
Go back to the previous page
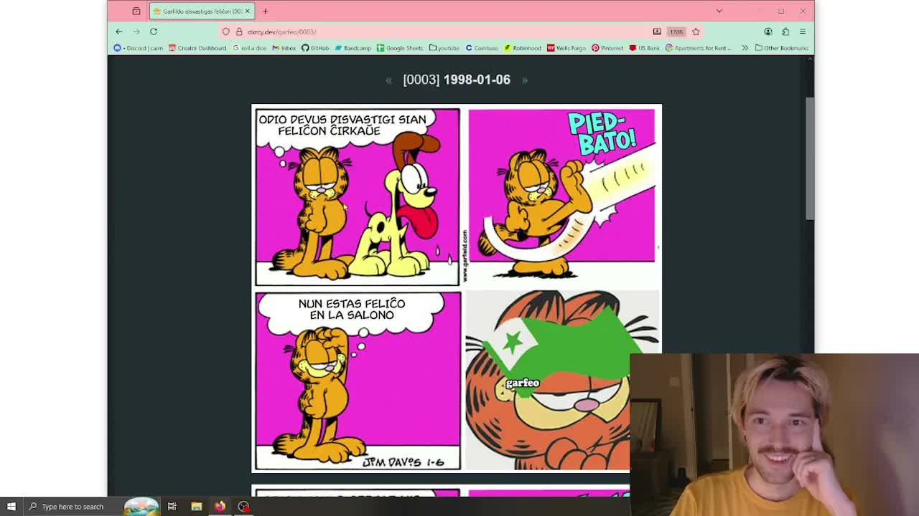click(x=119, y=32)
